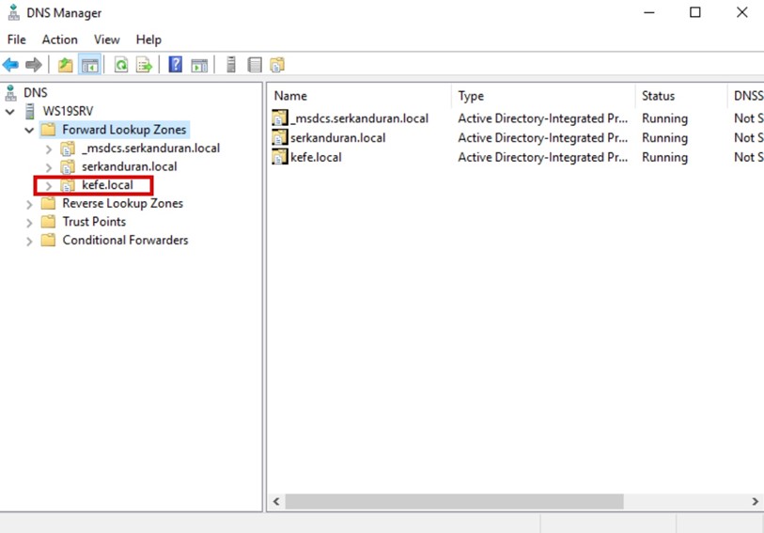
Task: Select serkanduran.local label in the tree
Action: (129, 166)
